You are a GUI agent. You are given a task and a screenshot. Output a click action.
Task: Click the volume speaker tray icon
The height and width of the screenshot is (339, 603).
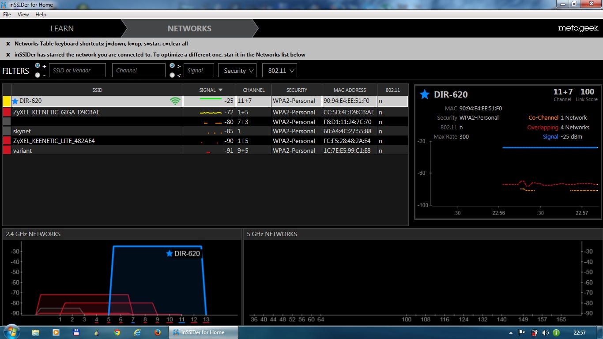pyautogui.click(x=545, y=333)
